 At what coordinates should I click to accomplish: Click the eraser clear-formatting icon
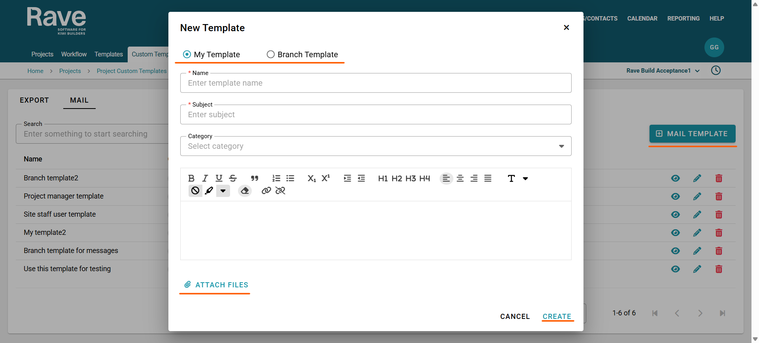[x=245, y=191]
